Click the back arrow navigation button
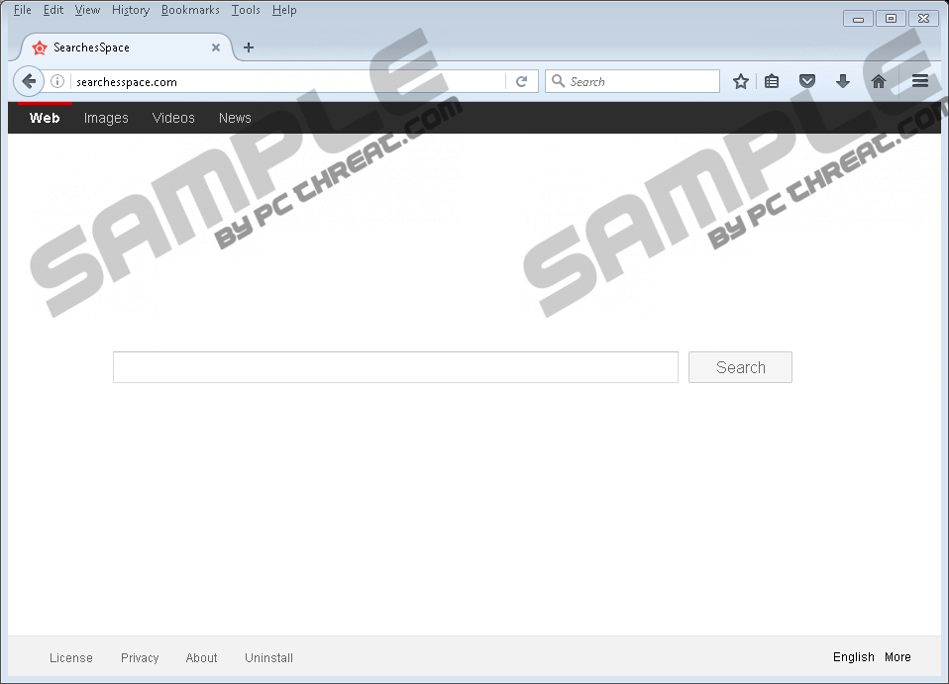 29,82
